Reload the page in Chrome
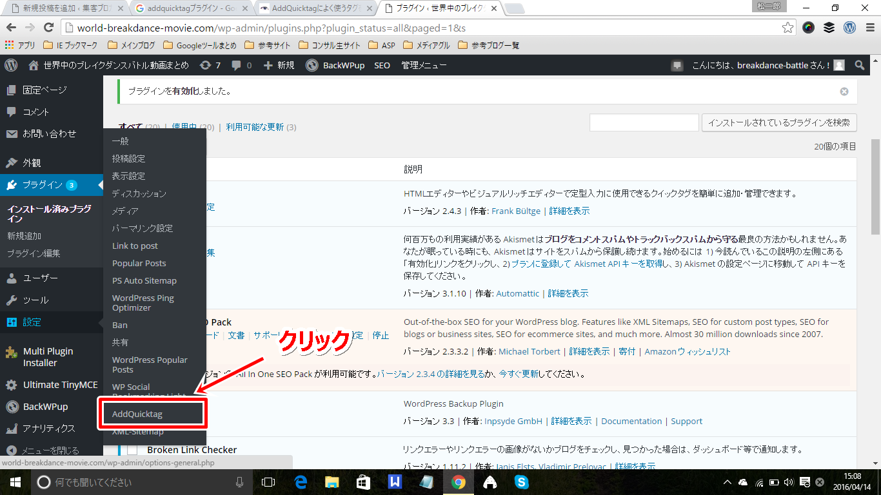This screenshot has height=495, width=881. click(48, 28)
